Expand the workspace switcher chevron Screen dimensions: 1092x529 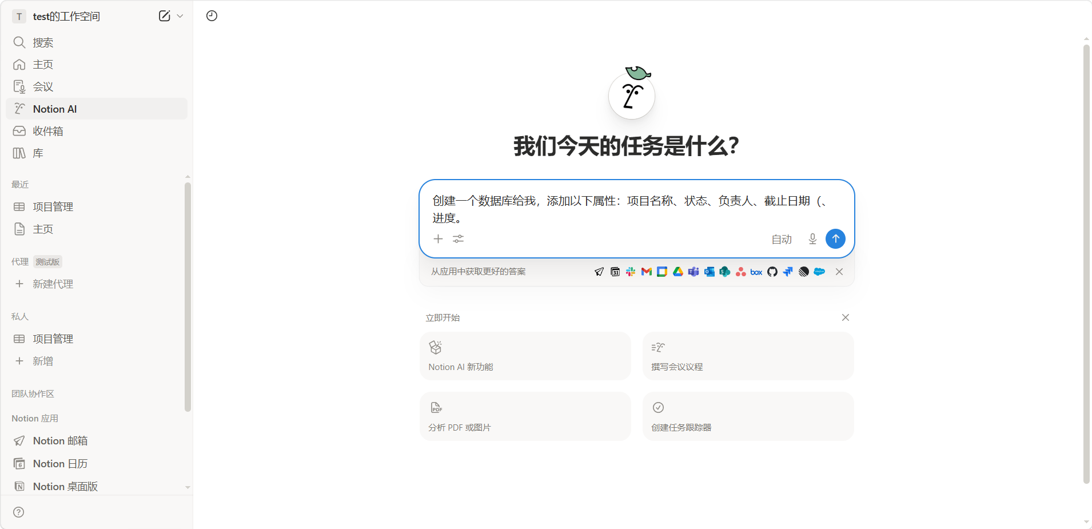tap(180, 16)
